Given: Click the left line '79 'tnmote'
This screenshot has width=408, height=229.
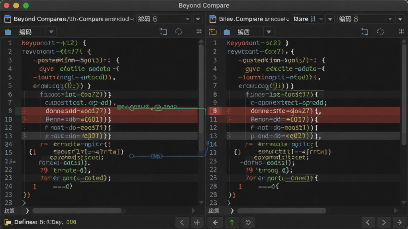Looking at the screenshot, I should click(65, 170).
